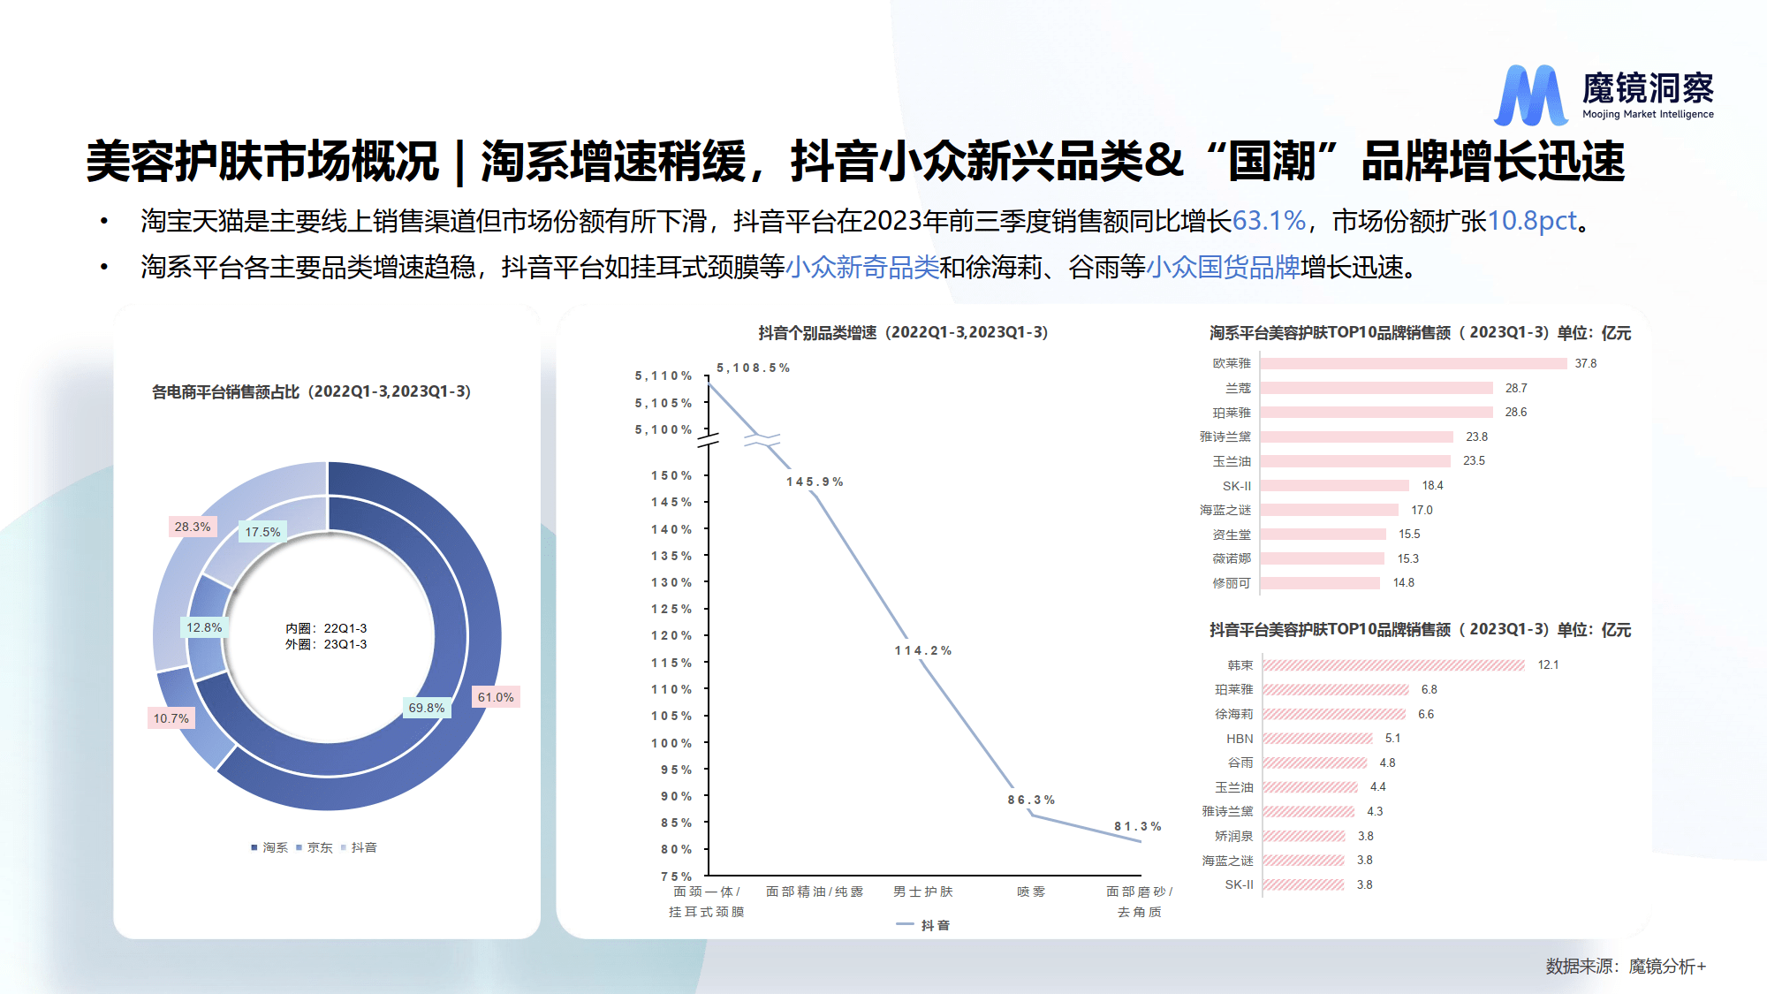
Task: Click the 徐海莉 6.6 bar
Action: [1335, 714]
